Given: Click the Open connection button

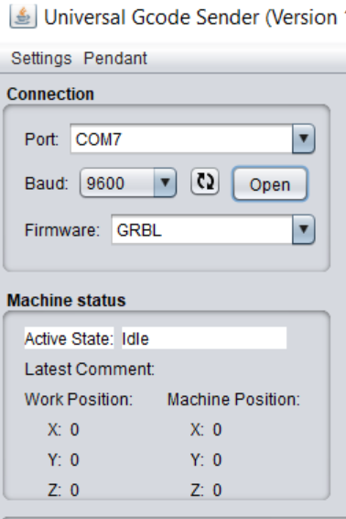Looking at the screenshot, I should [x=270, y=184].
